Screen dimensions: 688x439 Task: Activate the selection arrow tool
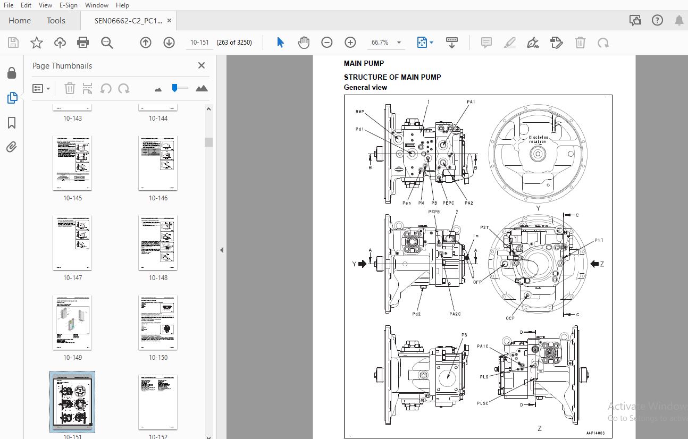(280, 43)
